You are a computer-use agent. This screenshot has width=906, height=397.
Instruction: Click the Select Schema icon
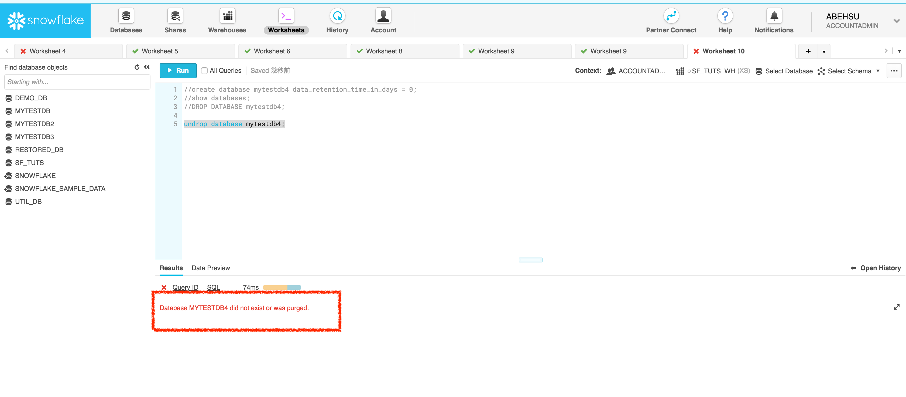[x=821, y=71]
